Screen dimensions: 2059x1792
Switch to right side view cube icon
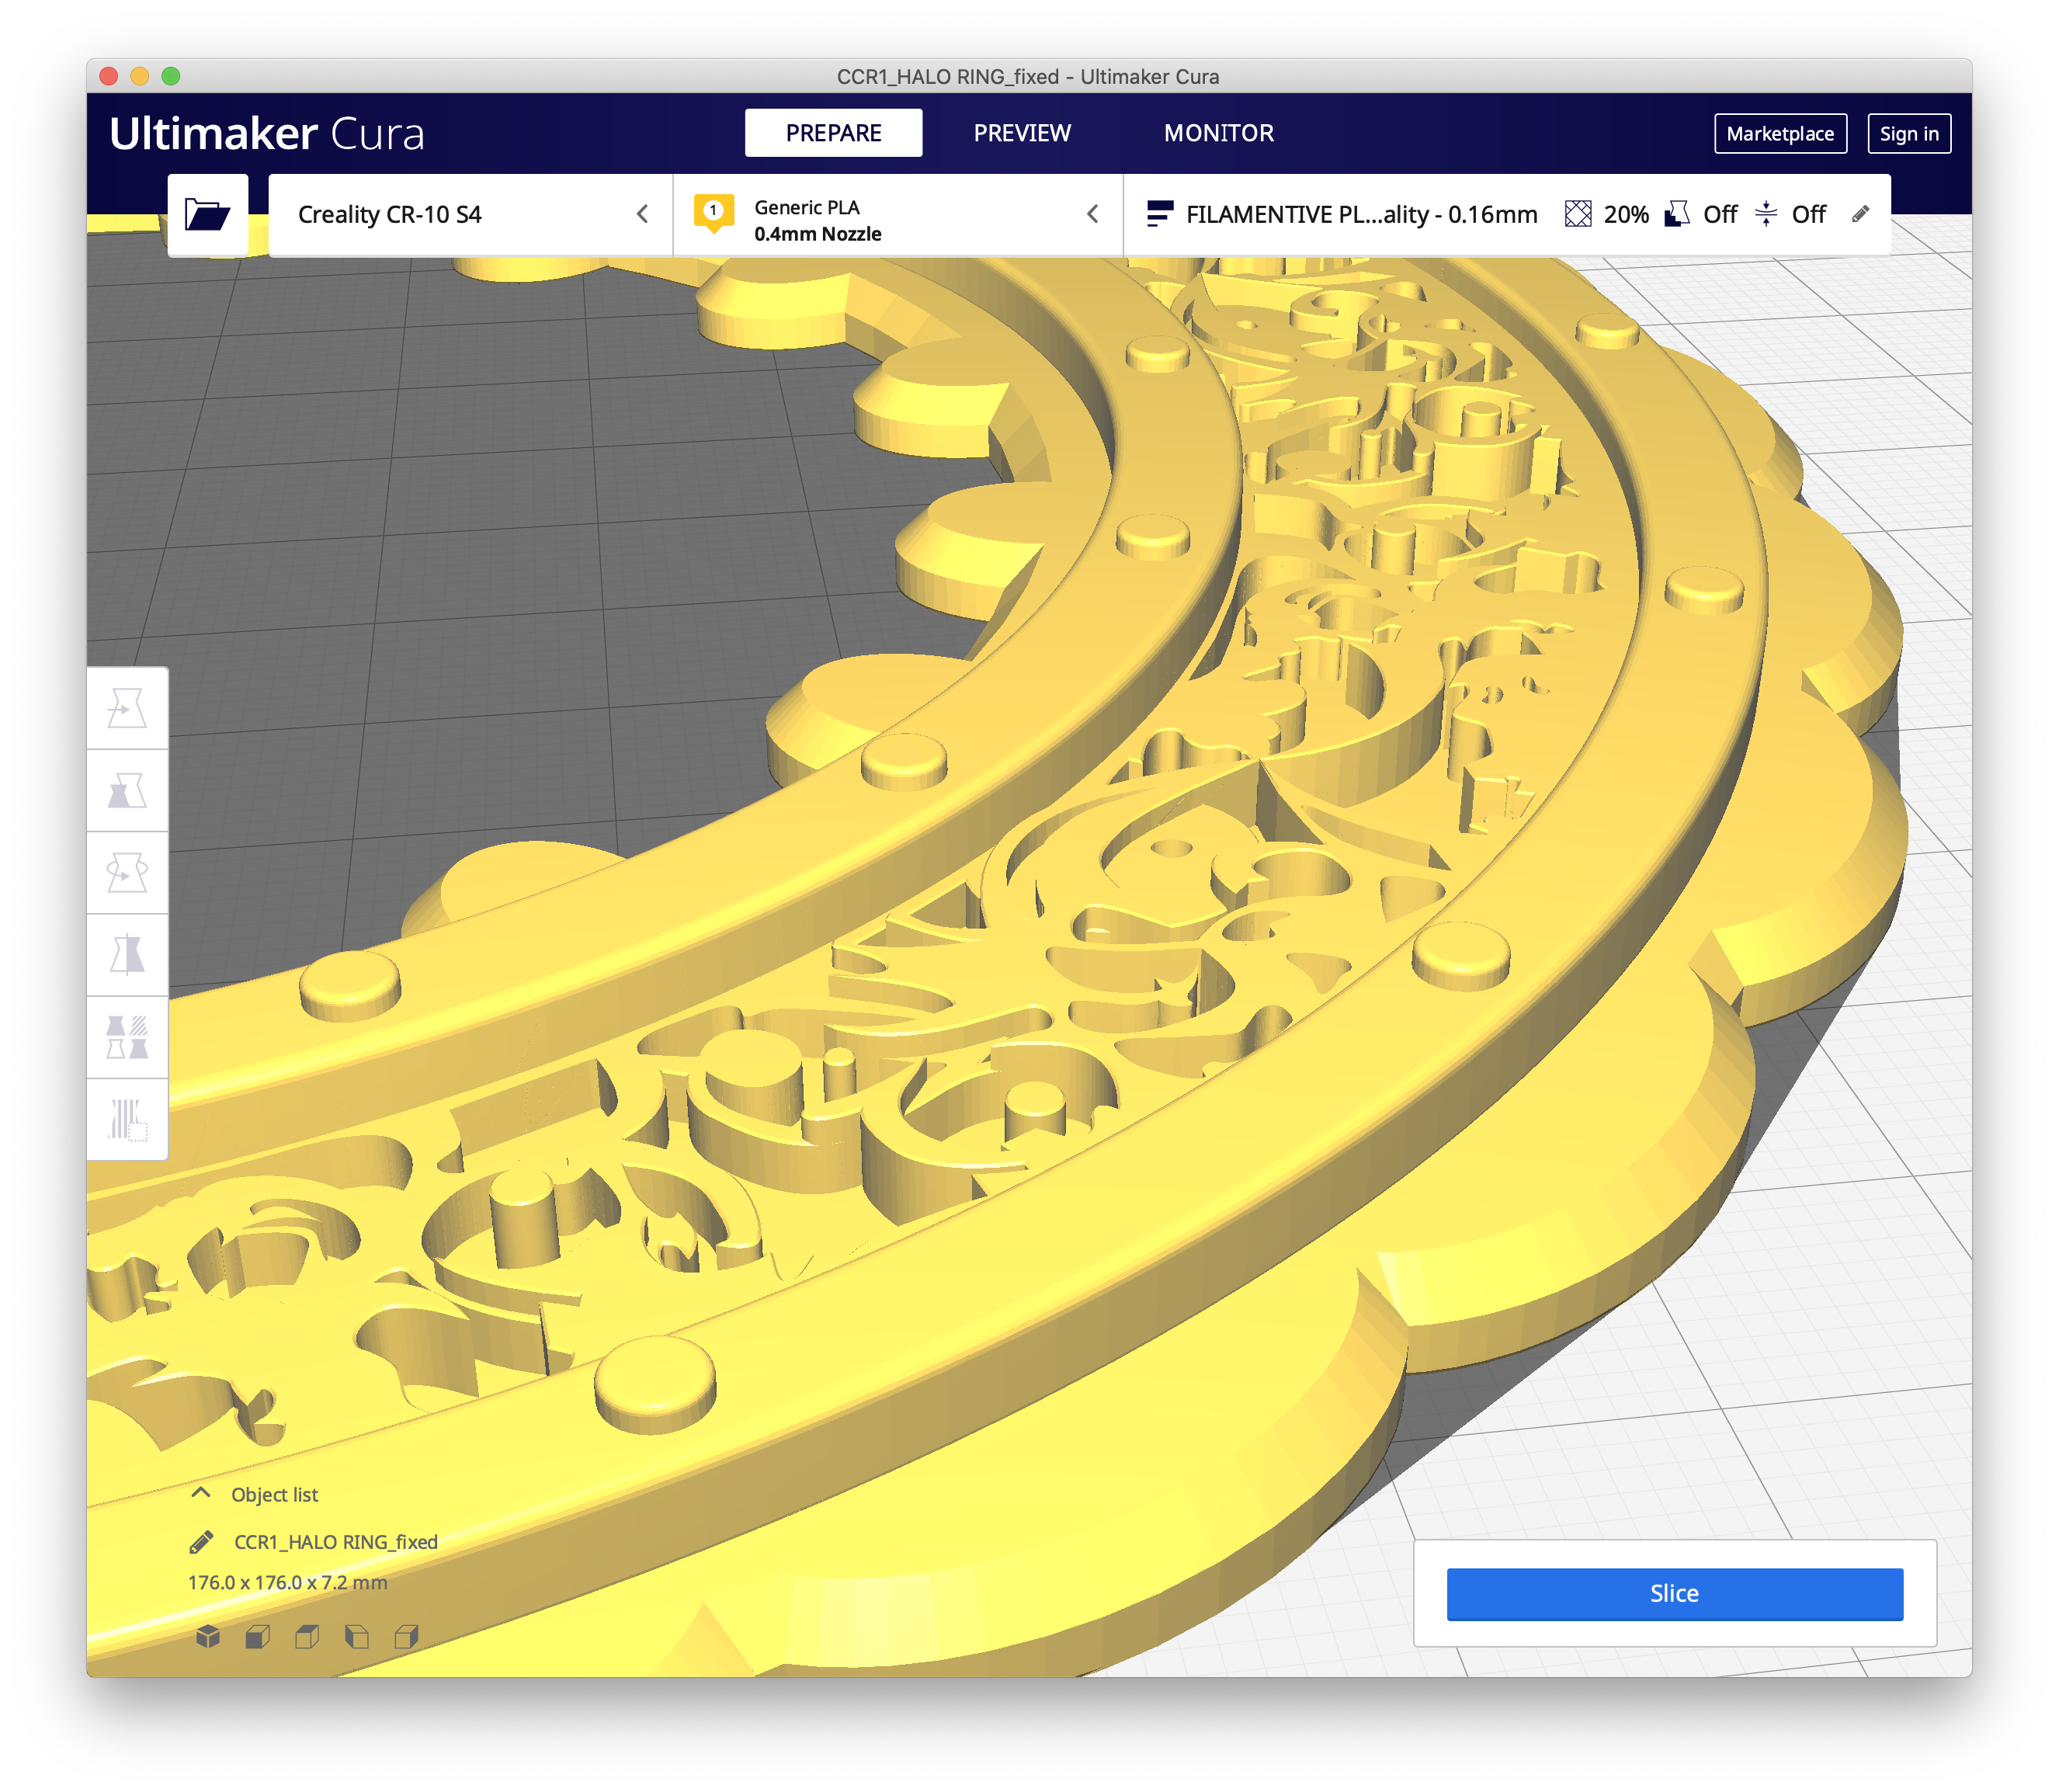tap(406, 1636)
